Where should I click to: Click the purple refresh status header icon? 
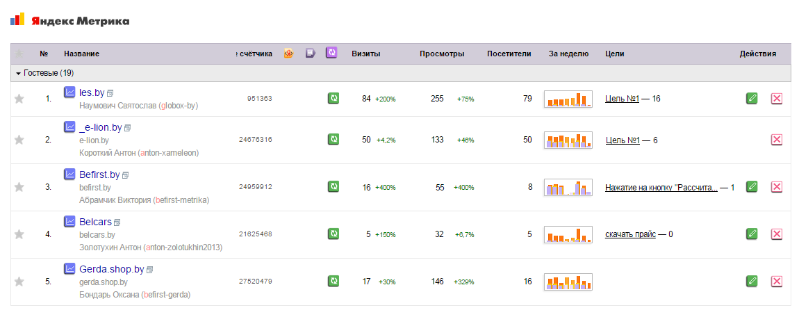click(x=331, y=53)
